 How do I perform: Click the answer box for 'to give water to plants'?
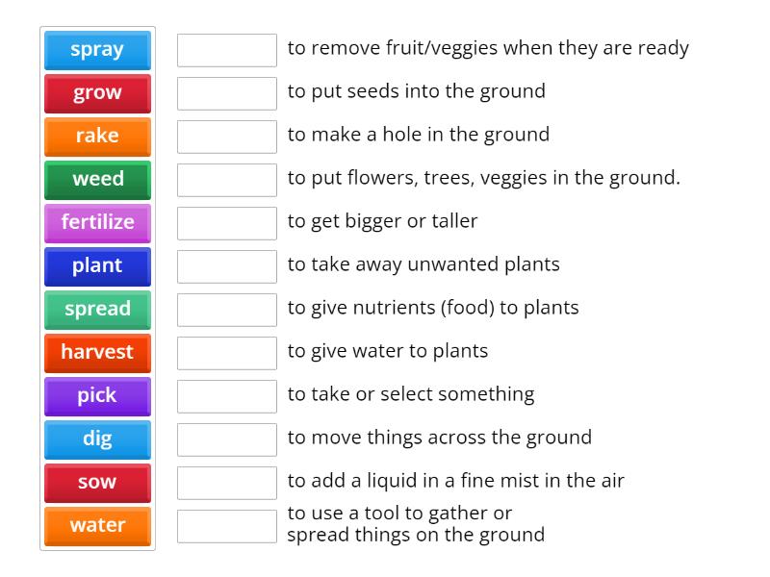[226, 352]
